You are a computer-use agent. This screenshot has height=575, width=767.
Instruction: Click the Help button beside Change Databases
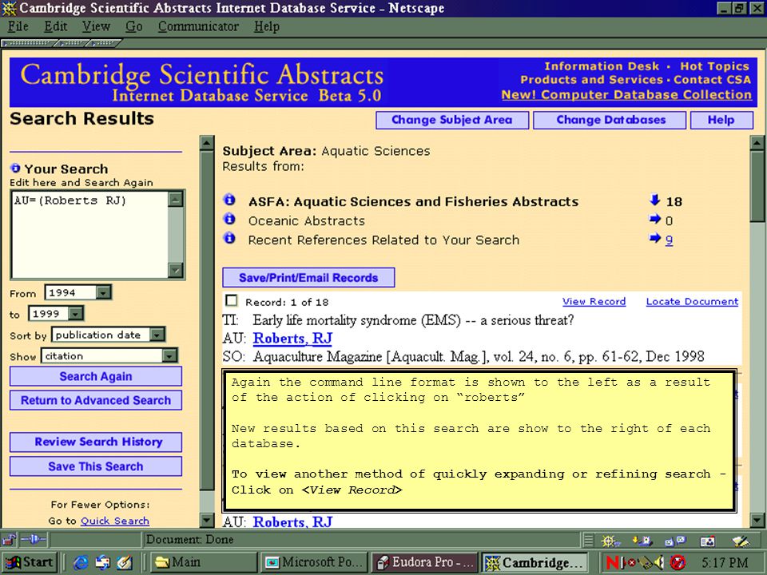[721, 121]
